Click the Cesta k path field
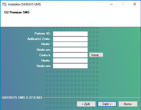Viewport: 141px width, 110px height. click(x=70, y=55)
